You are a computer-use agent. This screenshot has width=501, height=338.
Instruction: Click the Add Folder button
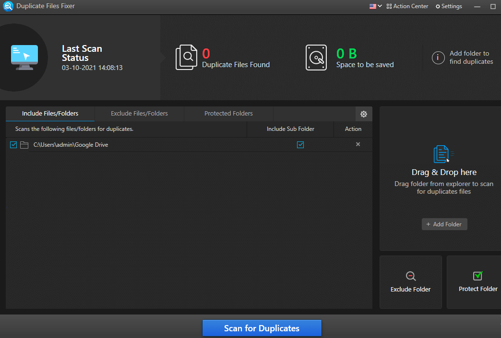pos(444,224)
